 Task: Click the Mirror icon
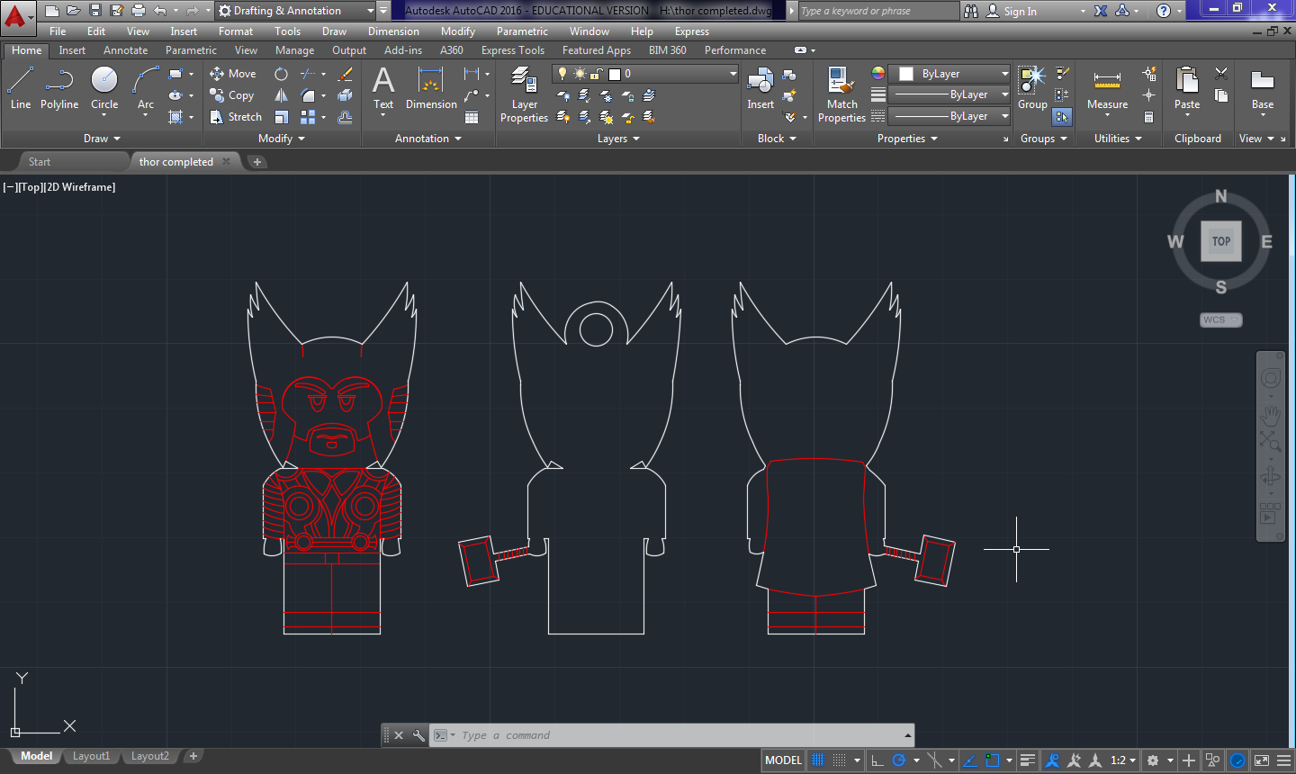click(x=282, y=95)
